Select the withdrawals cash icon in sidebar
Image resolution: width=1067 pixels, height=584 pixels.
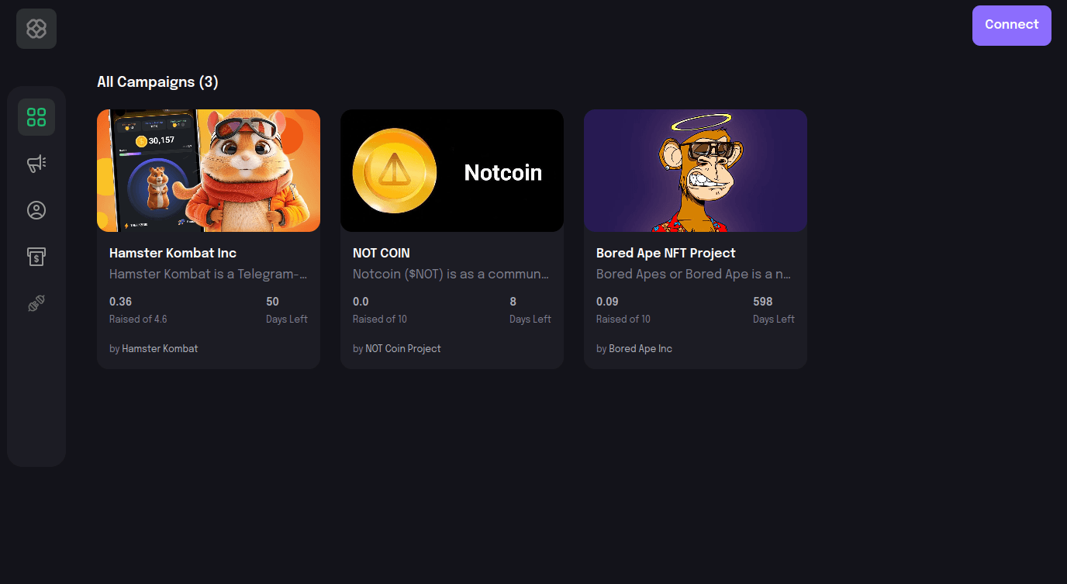pyautogui.click(x=36, y=256)
